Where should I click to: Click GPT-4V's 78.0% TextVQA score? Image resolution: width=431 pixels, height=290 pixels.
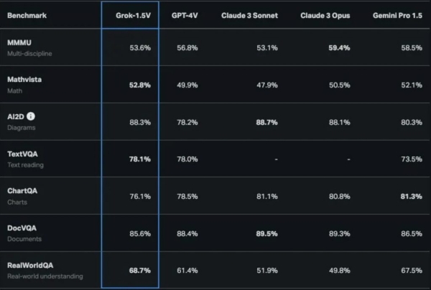pyautogui.click(x=187, y=159)
